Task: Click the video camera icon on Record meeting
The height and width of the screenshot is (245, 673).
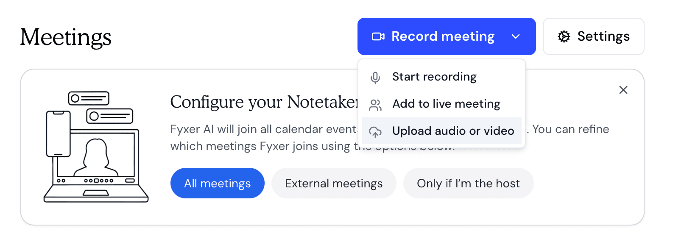Action: (x=379, y=36)
